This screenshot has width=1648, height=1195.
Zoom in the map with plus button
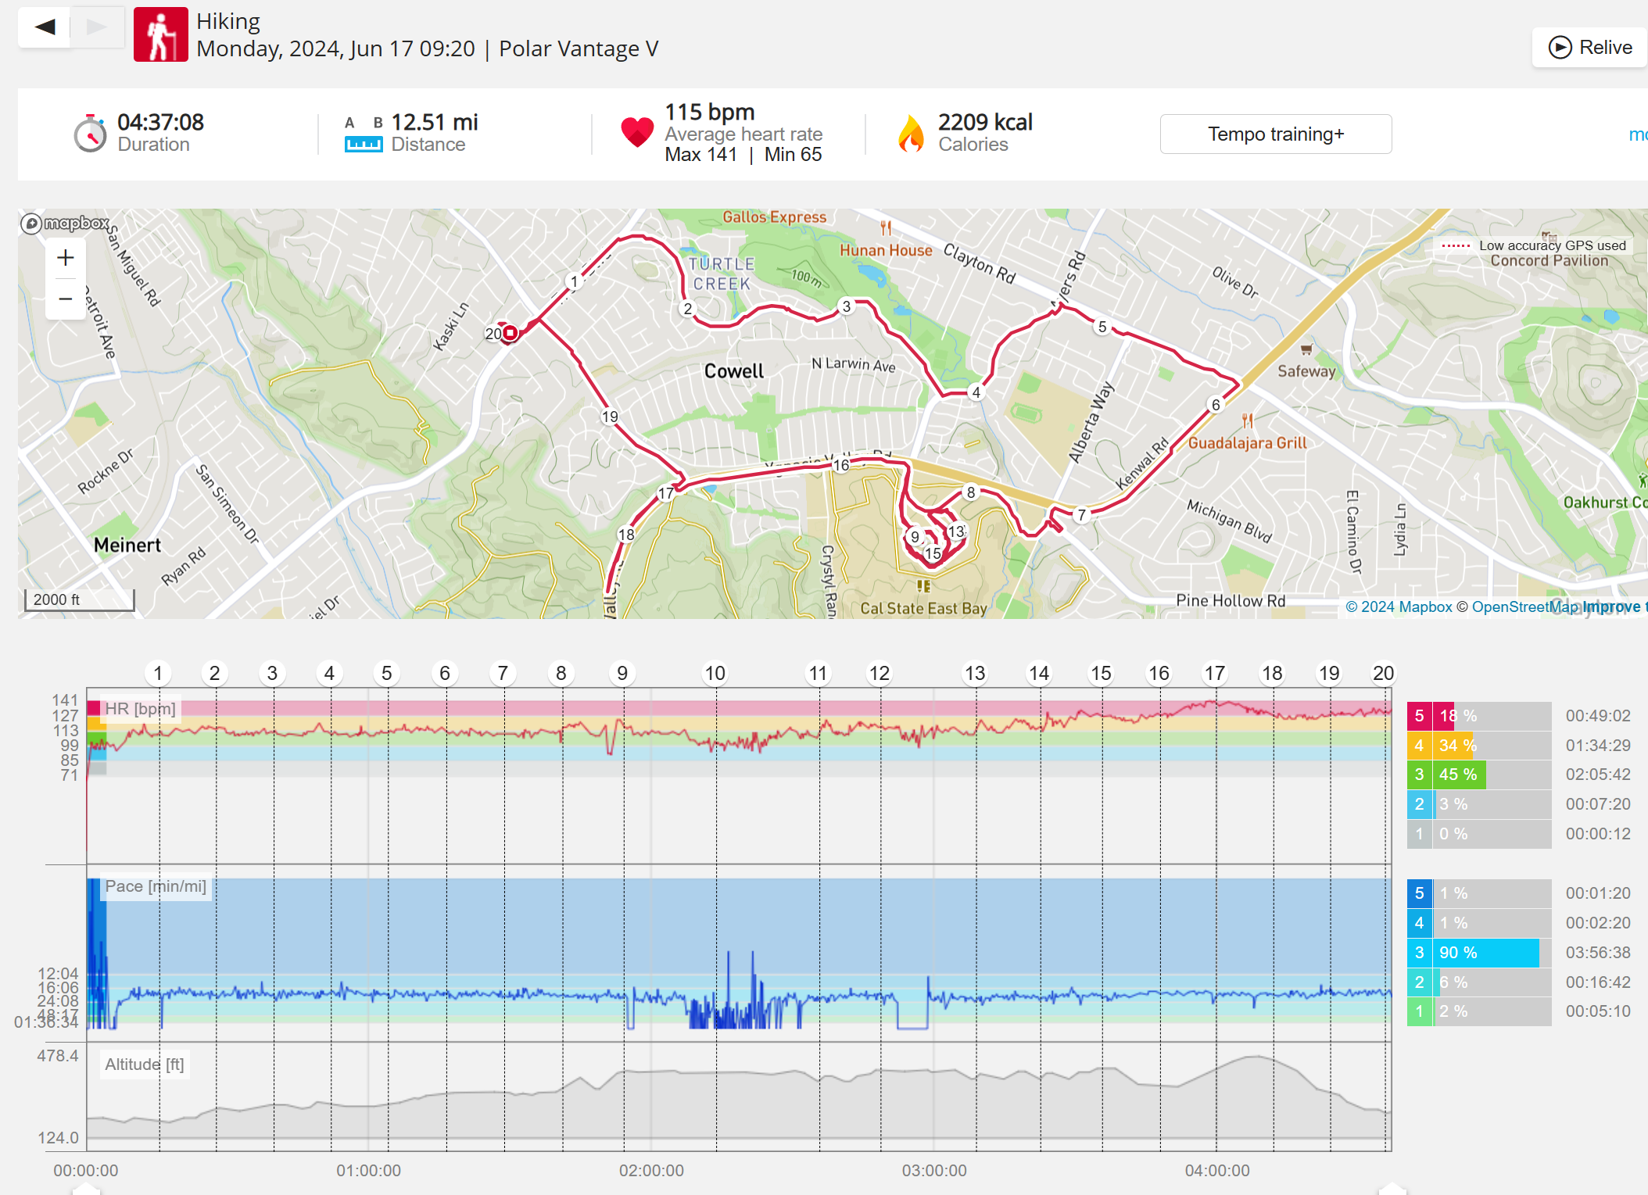(x=66, y=258)
